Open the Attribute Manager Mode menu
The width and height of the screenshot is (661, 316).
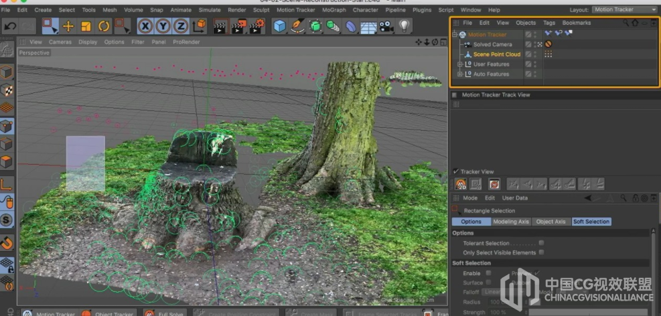pos(470,198)
